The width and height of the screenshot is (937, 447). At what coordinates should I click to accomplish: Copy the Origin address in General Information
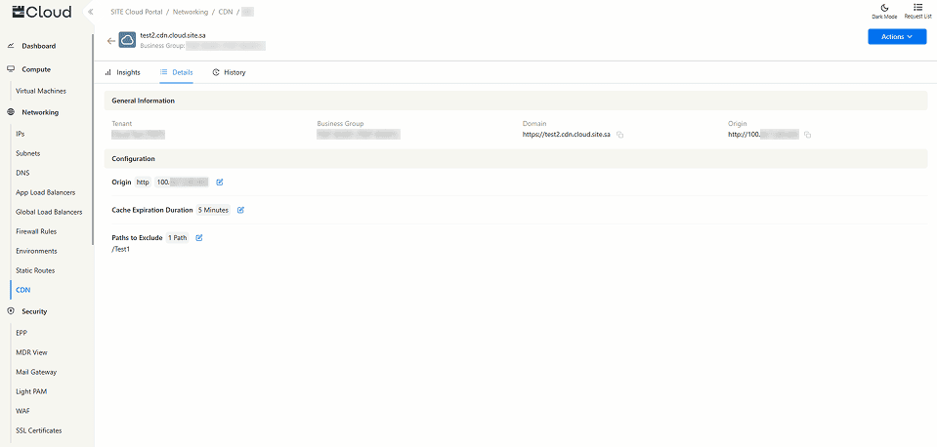coord(808,134)
